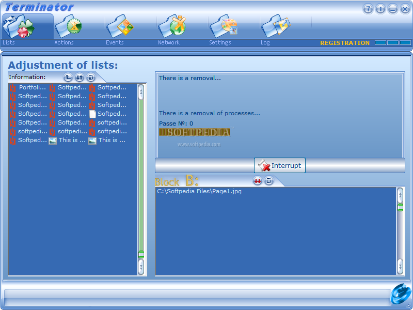
Task: Open the Log folder icon with notepad
Action: coord(276,26)
